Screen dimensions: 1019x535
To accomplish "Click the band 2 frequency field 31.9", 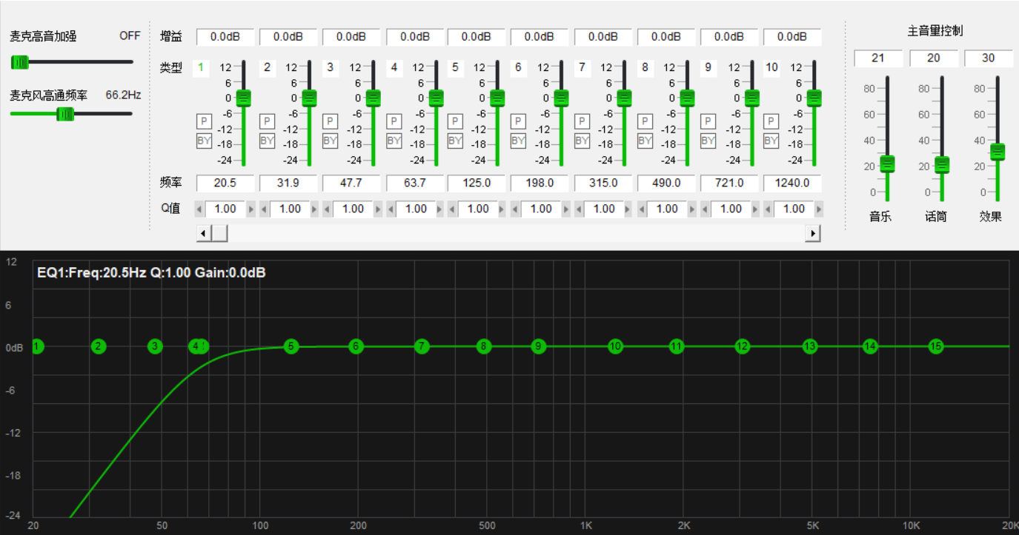I will pyautogui.click(x=288, y=183).
